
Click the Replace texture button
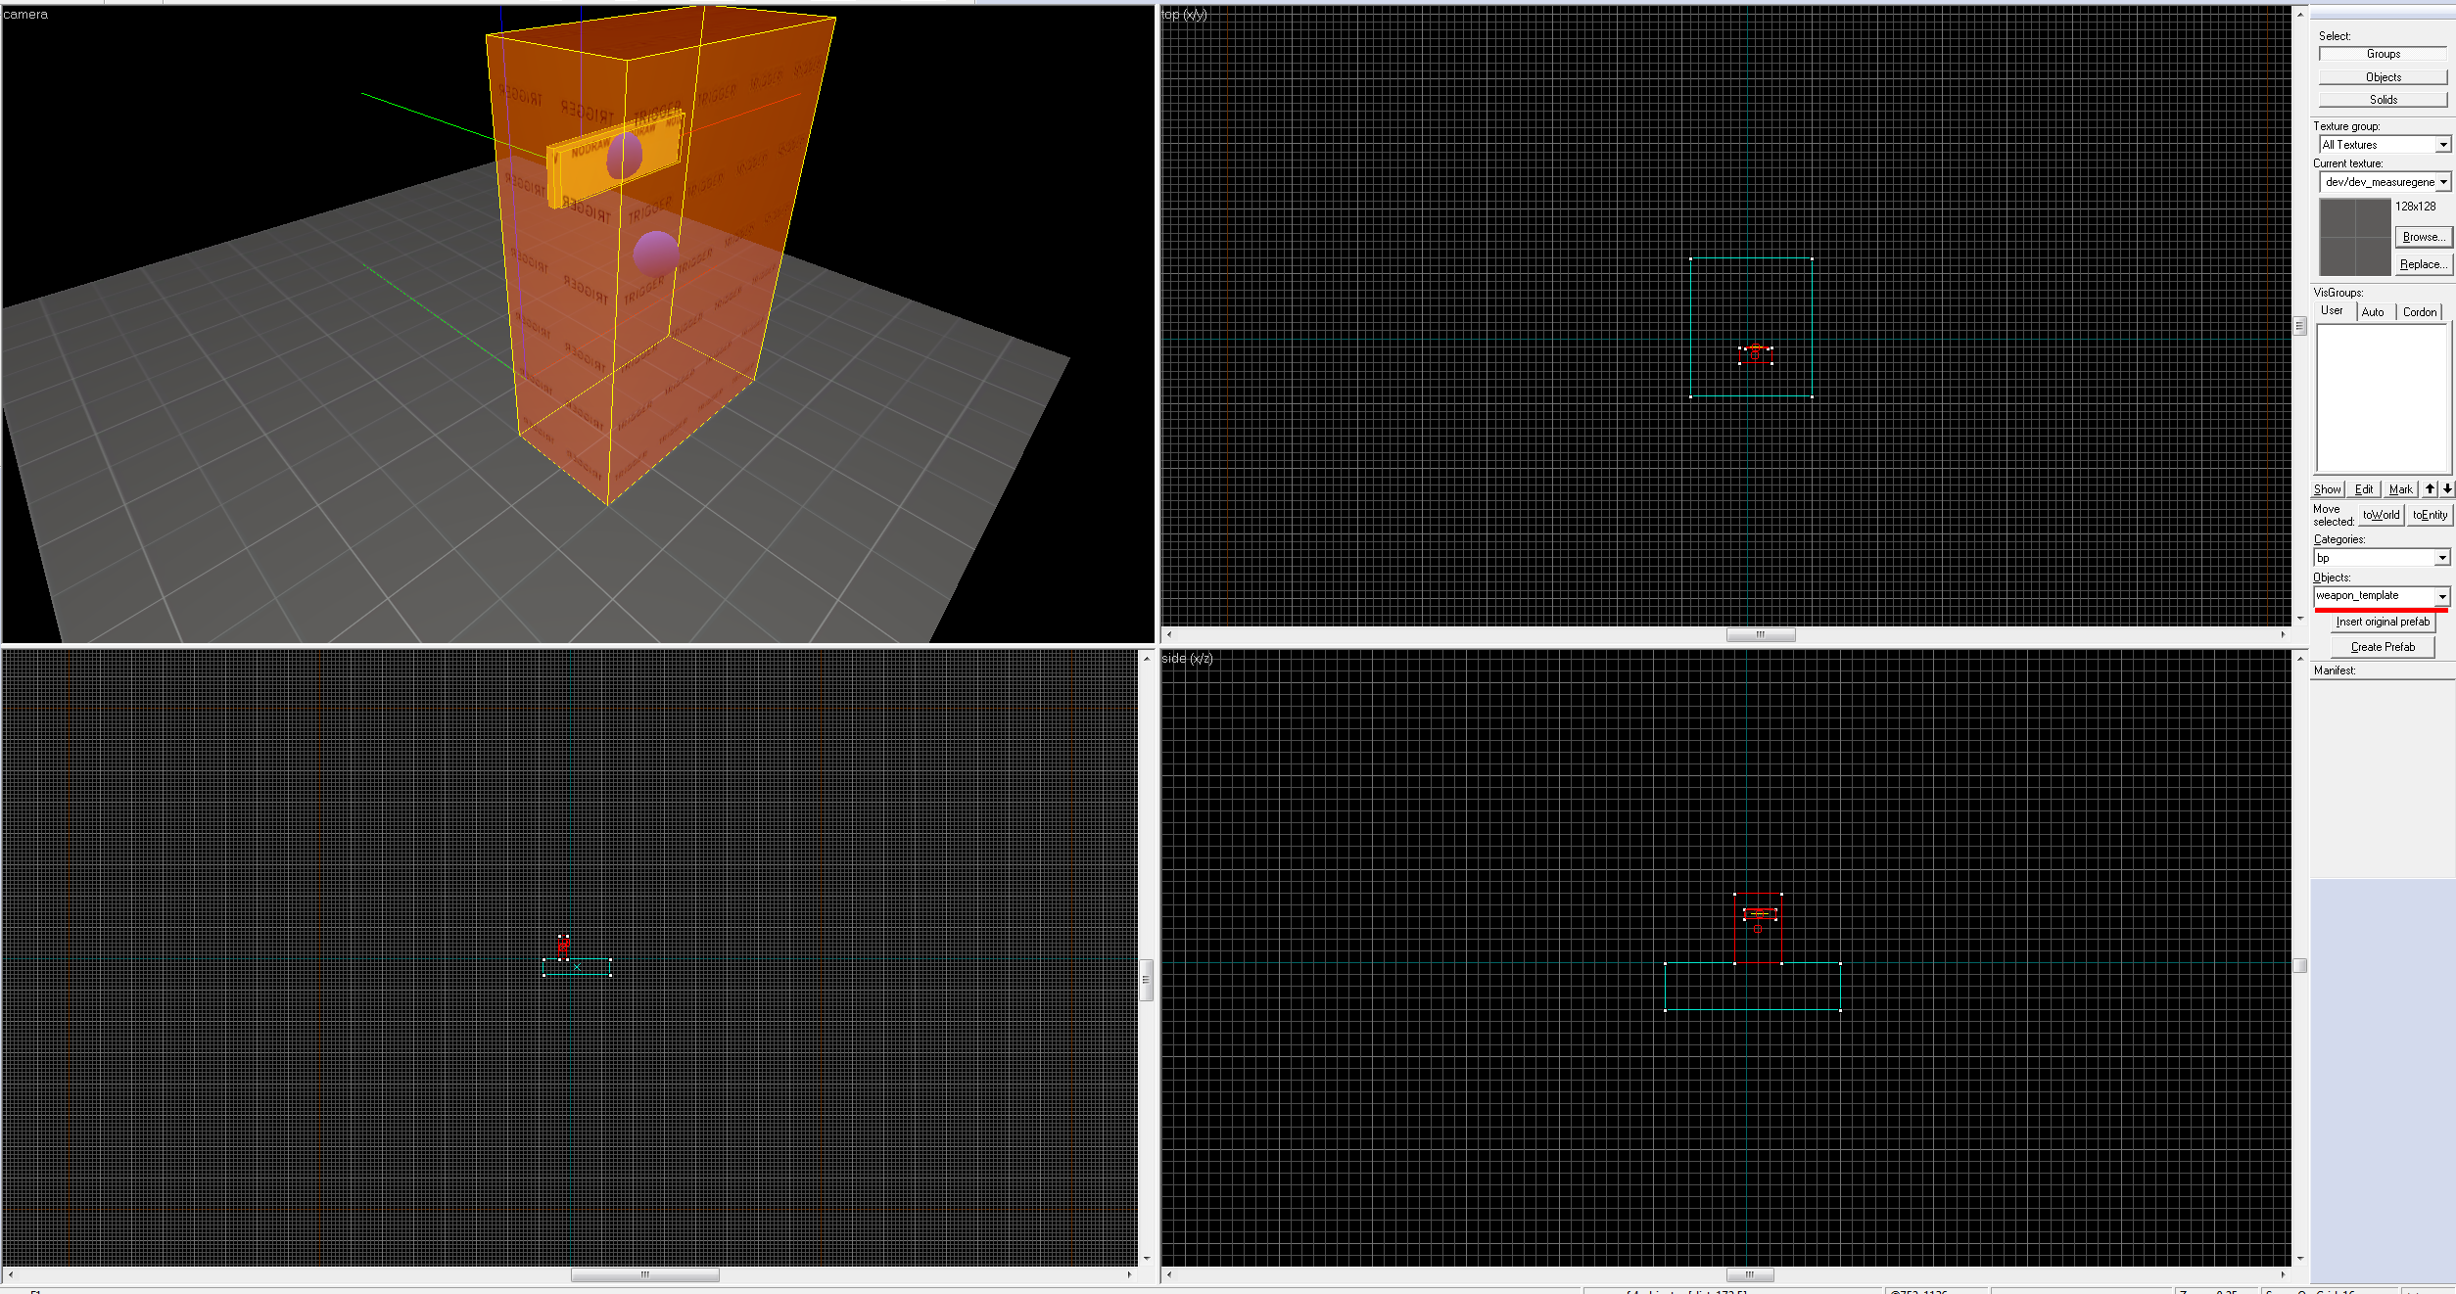pos(2423,264)
